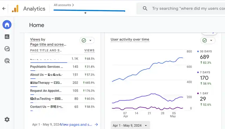Open the Advertising cursor icon

coord(7,61)
